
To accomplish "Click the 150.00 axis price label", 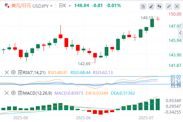I will click(x=175, y=14).
